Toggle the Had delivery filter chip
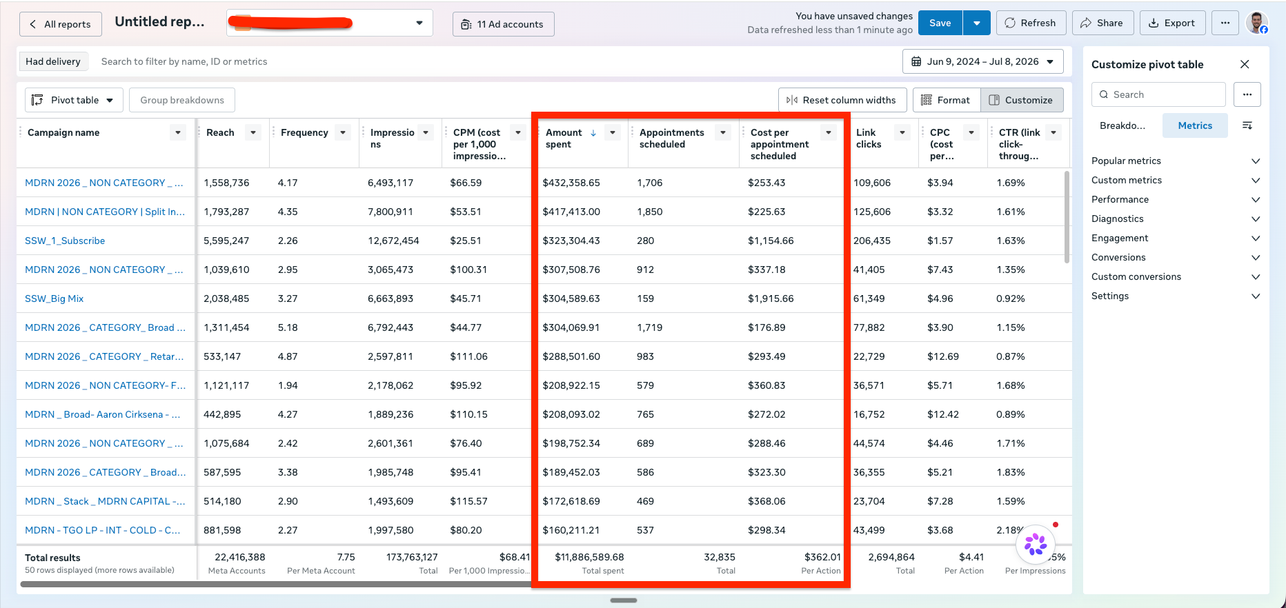 53,61
